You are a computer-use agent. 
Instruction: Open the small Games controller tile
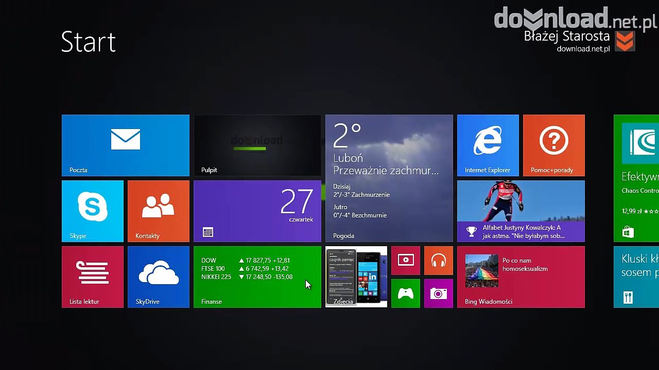(406, 293)
